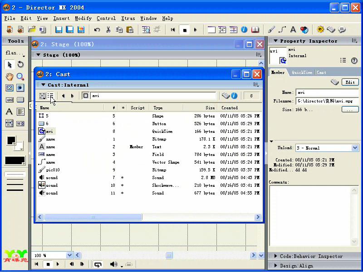Open the stage zoom 100 % dropdown
Screen dimensions: 363x272
pyautogui.click(x=69, y=255)
